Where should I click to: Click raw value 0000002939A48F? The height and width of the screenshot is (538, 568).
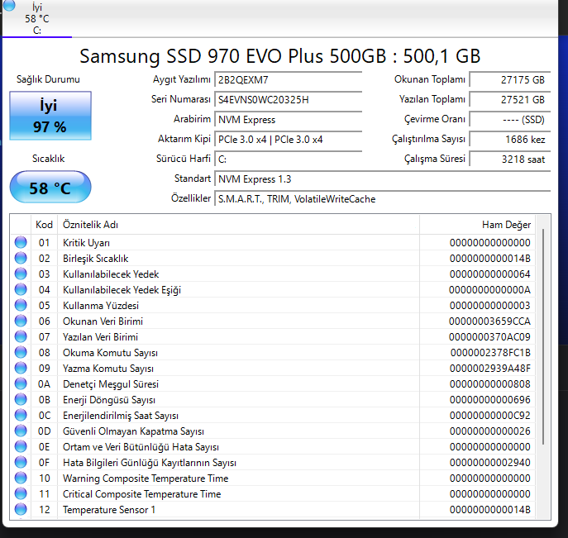490,369
